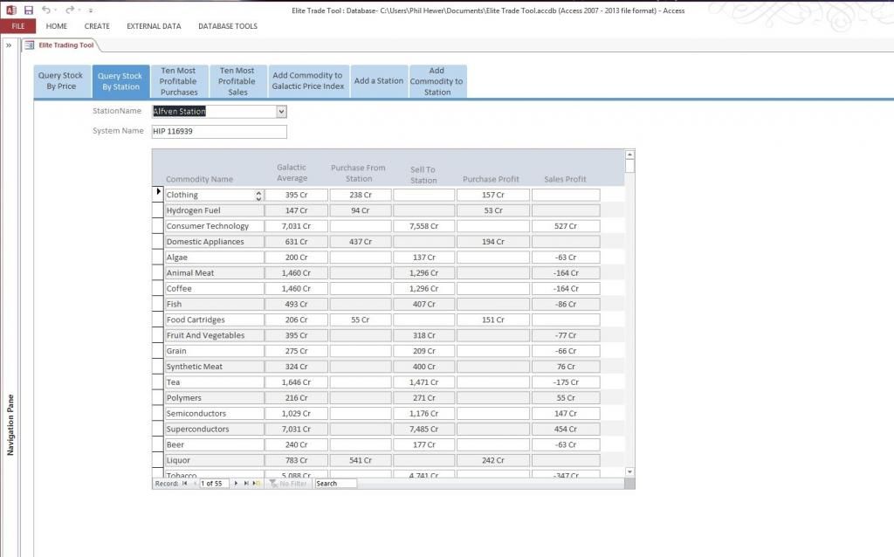Viewport: 894px width, 557px height.
Task: Switch to Query Stock By Price tab
Action: pyautogui.click(x=61, y=81)
